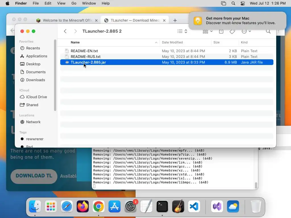Click the Finder Share icon
The image size is (291, 218).
(221, 31)
